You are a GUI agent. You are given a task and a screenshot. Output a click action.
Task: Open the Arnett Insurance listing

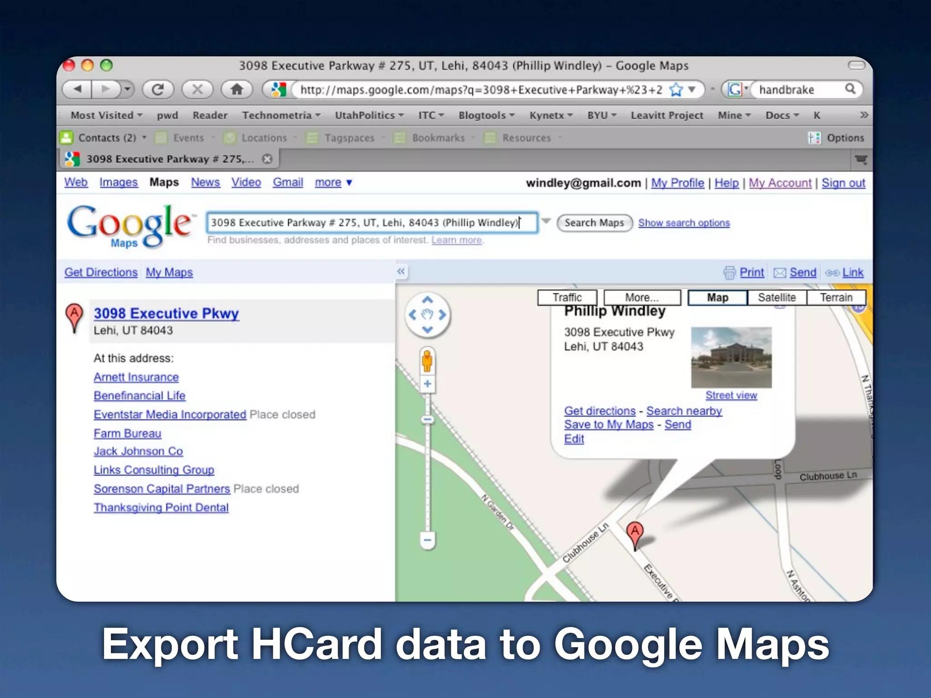[x=136, y=377]
